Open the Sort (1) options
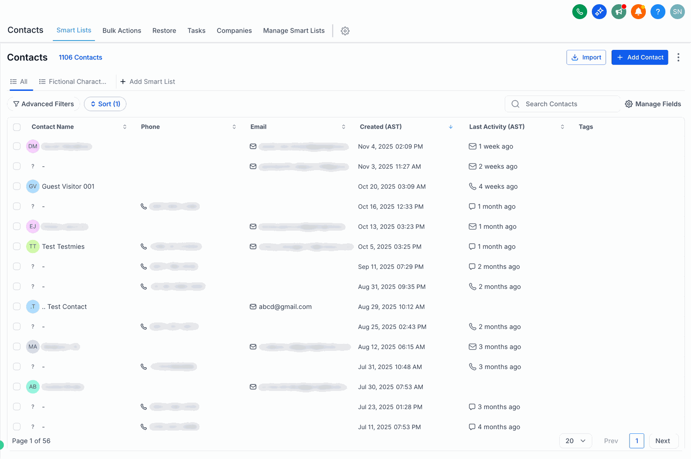Image resolution: width=691 pixels, height=459 pixels. click(105, 104)
